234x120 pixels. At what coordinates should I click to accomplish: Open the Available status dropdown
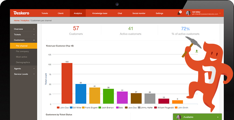(197, 117)
